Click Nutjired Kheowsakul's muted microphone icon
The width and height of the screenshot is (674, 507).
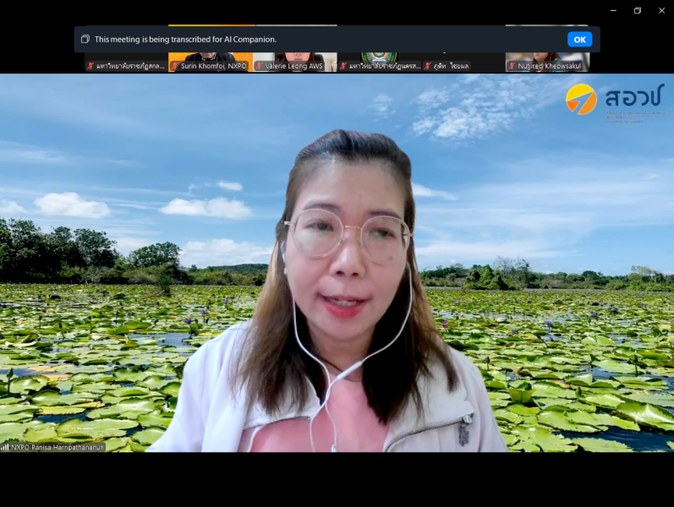[x=512, y=66]
